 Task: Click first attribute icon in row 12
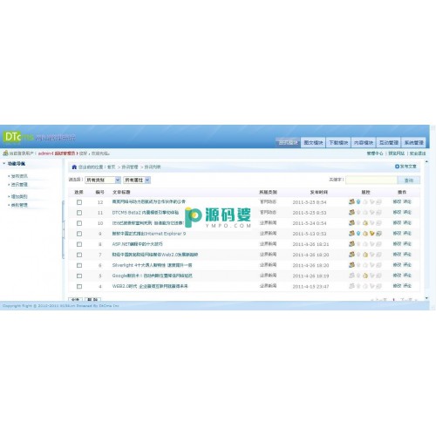point(351,201)
